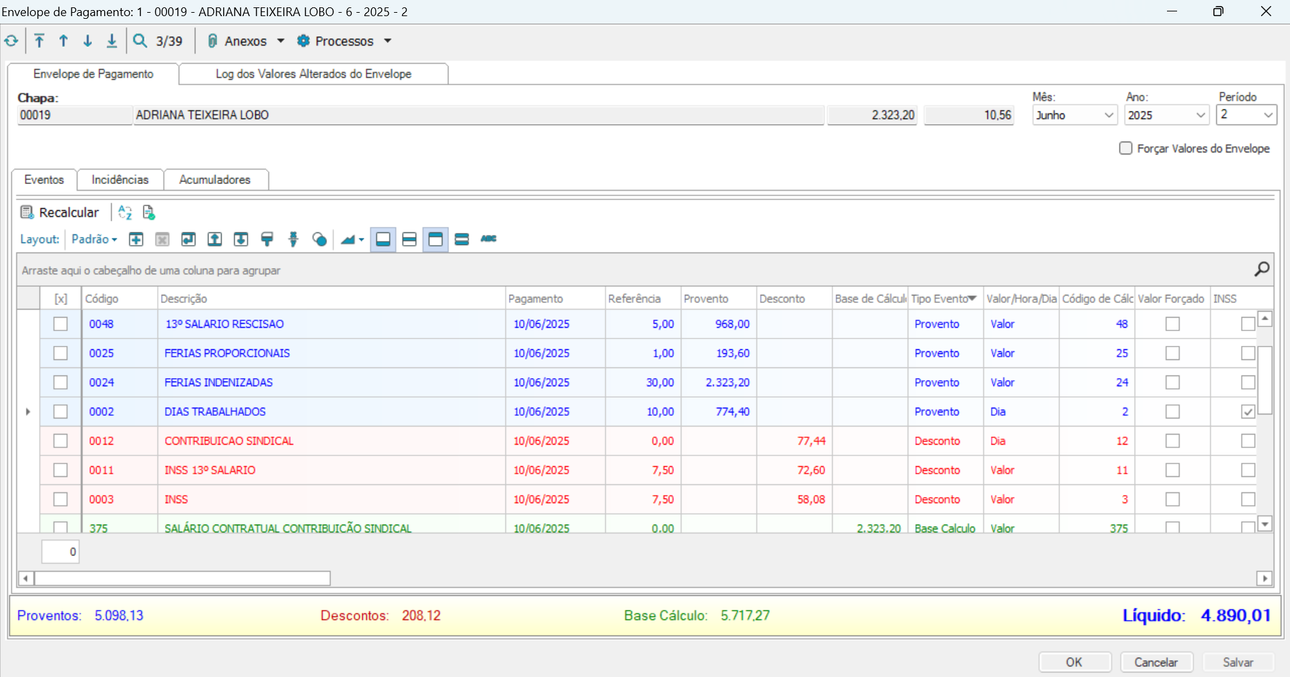Viewport: 1290px width, 677px height.
Task: Tick the selection checkbox for FERIAS INDENIZADAS
Action: (61, 382)
